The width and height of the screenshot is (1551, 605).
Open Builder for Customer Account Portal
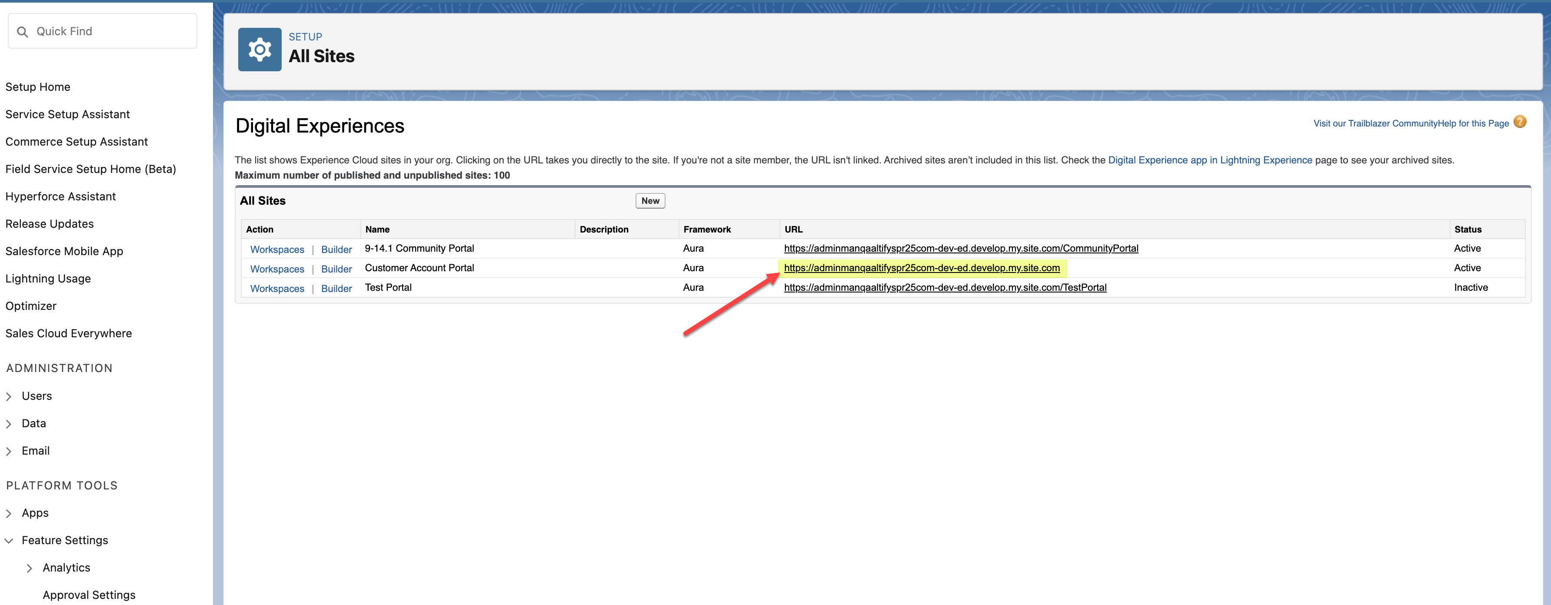pyautogui.click(x=336, y=269)
